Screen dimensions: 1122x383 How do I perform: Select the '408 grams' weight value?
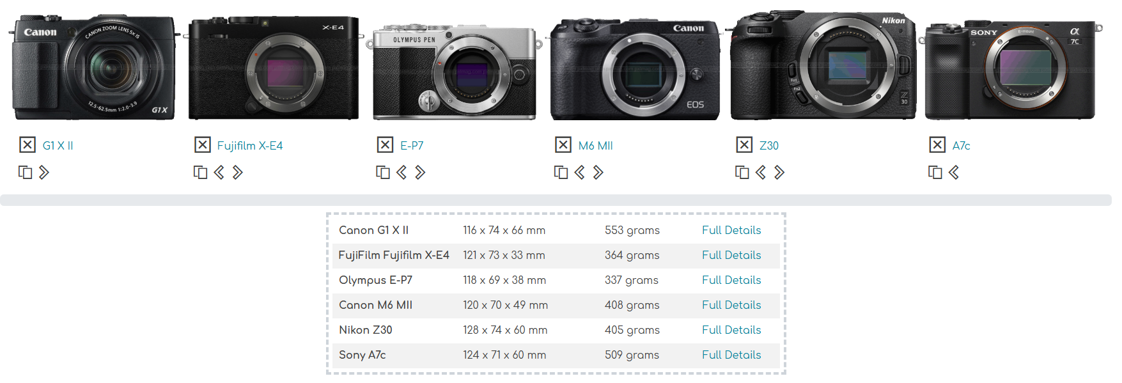pyautogui.click(x=632, y=305)
